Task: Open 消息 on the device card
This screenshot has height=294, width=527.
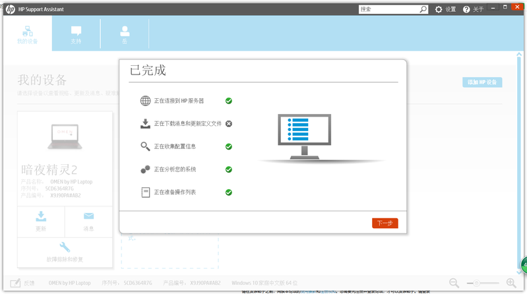Action: click(89, 221)
